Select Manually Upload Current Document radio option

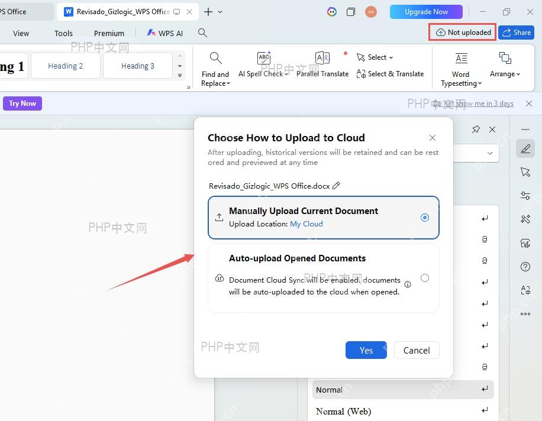[x=425, y=218]
